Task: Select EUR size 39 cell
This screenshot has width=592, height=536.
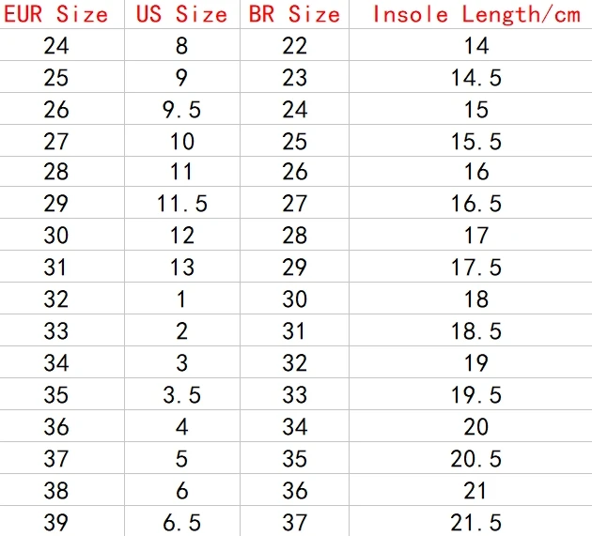Action: point(56,523)
